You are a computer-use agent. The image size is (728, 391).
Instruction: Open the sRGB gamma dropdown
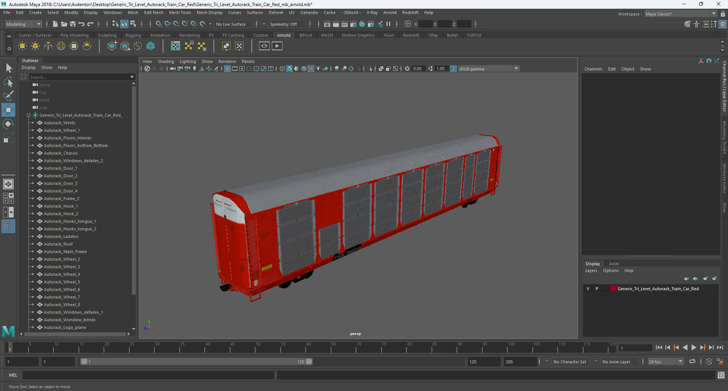click(488, 69)
